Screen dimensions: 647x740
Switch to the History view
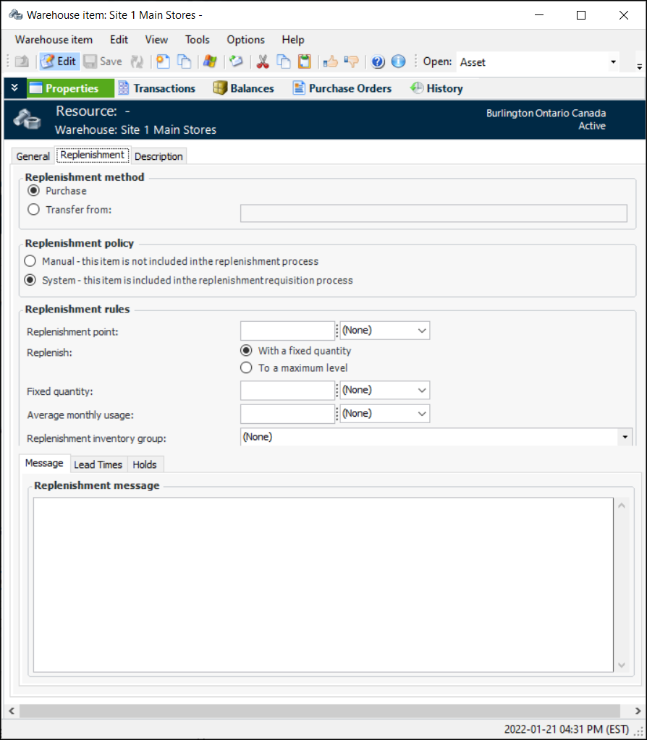point(436,88)
